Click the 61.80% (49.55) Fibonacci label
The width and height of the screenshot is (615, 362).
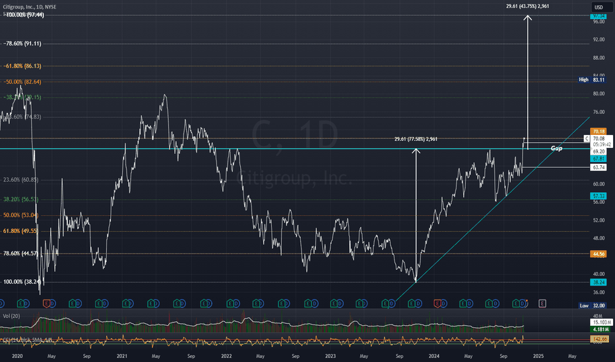tap(21, 231)
